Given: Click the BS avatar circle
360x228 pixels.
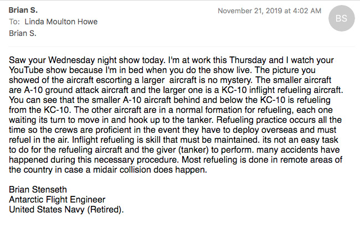Looking at the screenshot, I should (341, 18).
